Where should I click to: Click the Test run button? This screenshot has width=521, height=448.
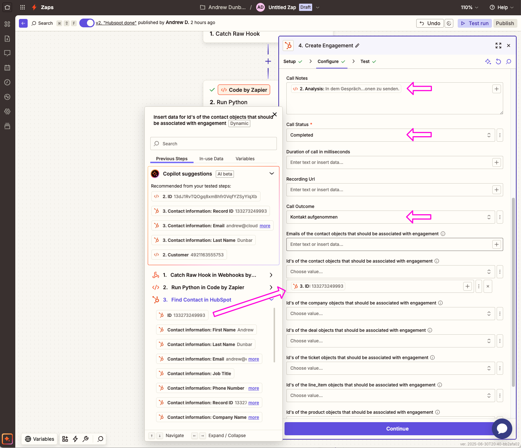click(x=475, y=23)
